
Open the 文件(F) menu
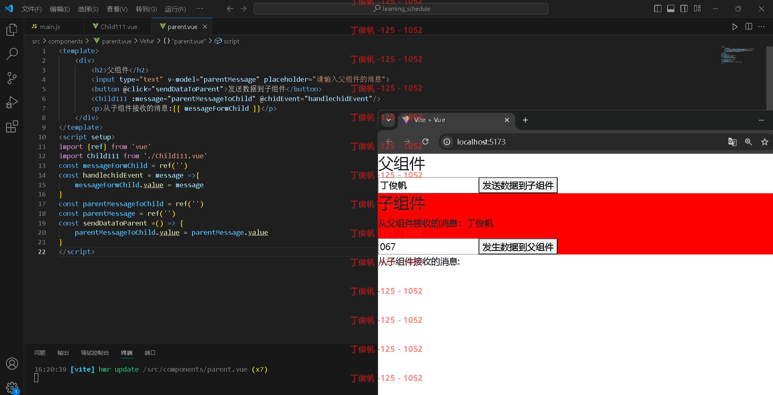(x=31, y=9)
